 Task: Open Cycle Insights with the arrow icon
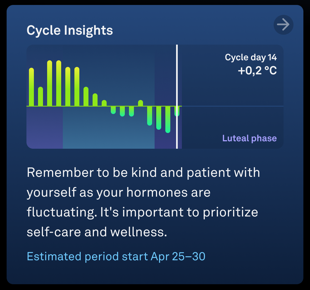283,25
